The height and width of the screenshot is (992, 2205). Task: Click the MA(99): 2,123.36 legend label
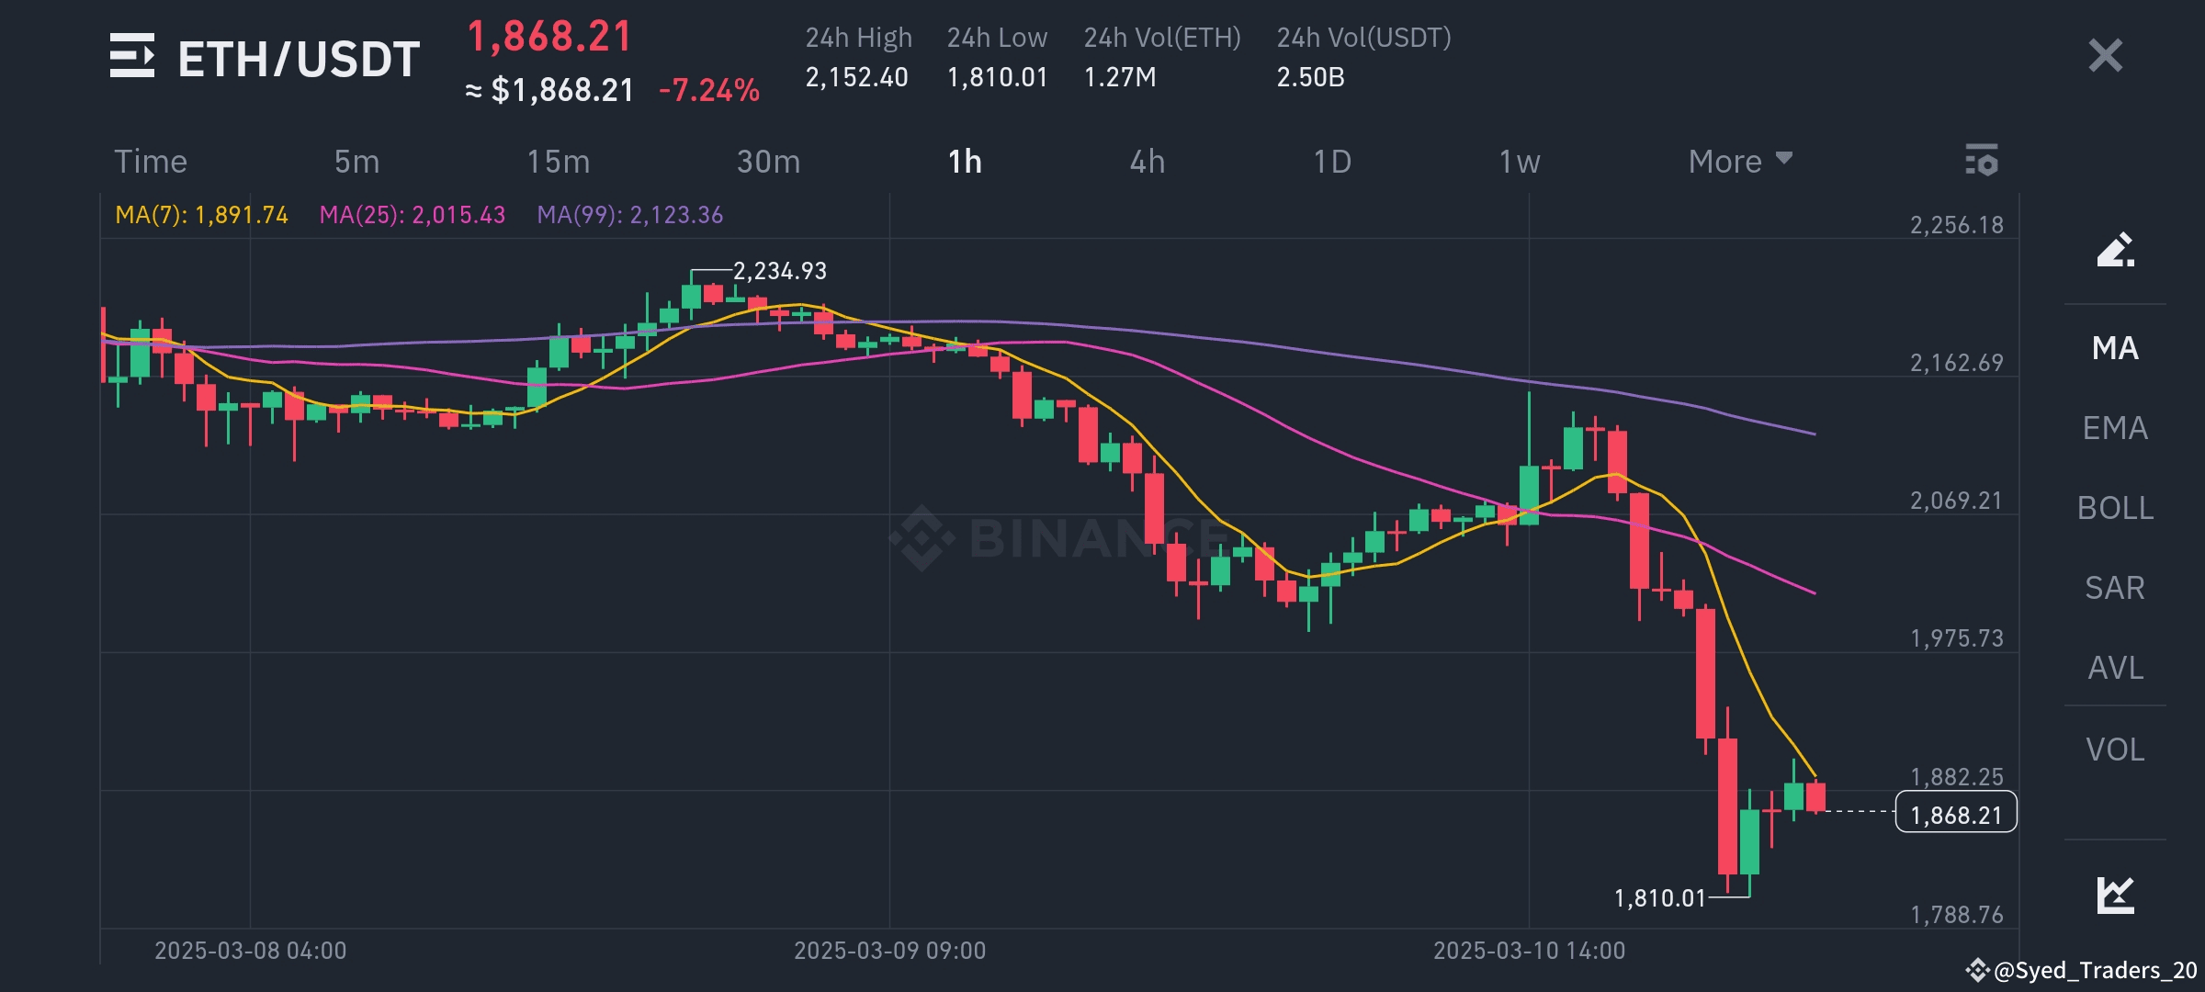point(630,215)
